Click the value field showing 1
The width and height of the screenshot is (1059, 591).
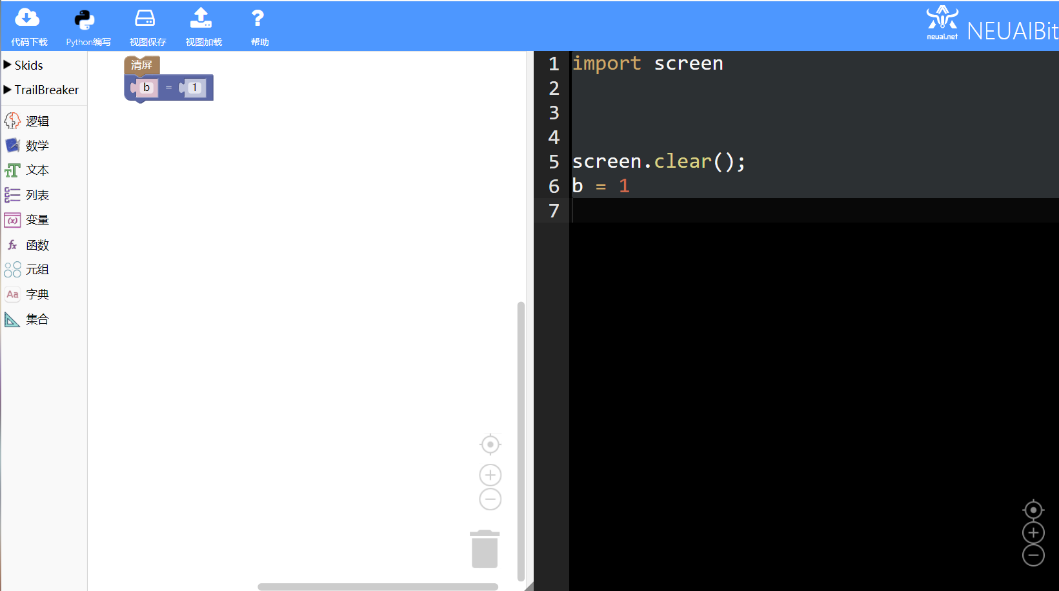[195, 88]
